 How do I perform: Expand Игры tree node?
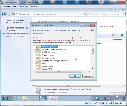[35, 64]
